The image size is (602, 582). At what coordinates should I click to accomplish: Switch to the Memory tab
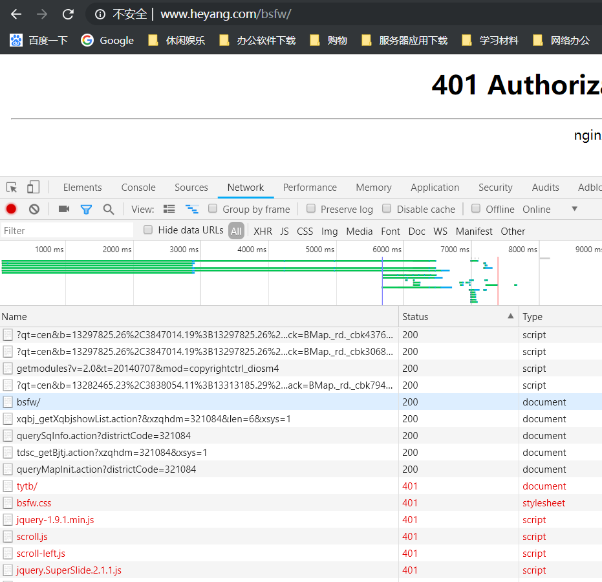tap(374, 188)
